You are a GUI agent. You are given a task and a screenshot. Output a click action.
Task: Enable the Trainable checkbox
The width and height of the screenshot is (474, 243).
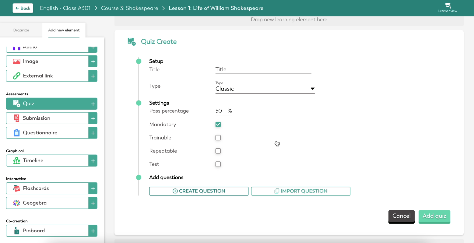coord(218,138)
